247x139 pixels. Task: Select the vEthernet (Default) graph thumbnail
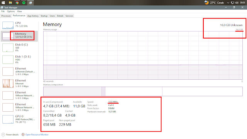(8, 72)
